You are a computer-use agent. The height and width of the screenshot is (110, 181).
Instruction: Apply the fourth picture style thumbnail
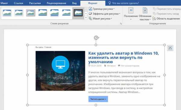[43, 13]
